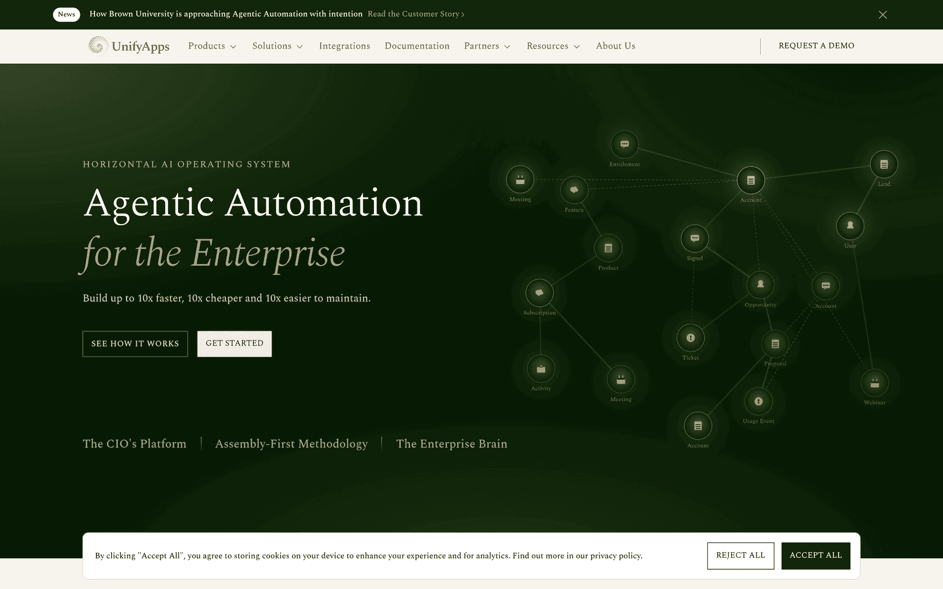Select the Meeting node beside Activity

[x=621, y=380]
